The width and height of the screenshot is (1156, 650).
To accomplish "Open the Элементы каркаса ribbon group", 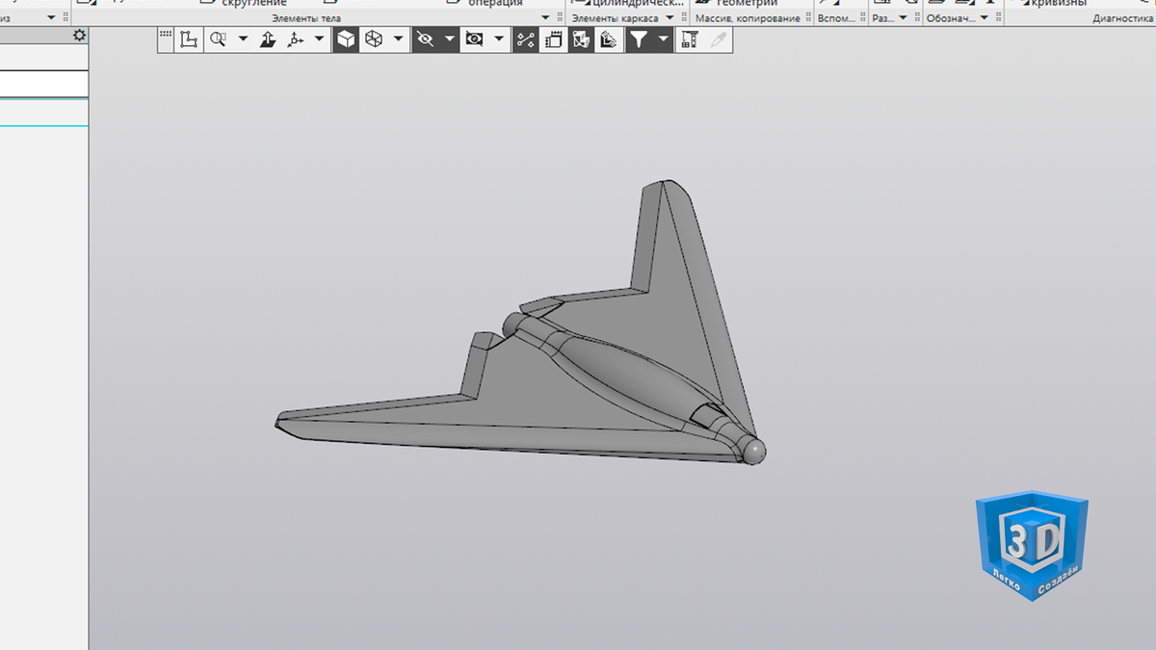I will (617, 16).
